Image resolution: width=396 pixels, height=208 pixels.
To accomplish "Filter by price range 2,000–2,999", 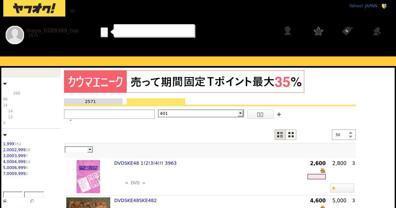I will tap(14, 150).
